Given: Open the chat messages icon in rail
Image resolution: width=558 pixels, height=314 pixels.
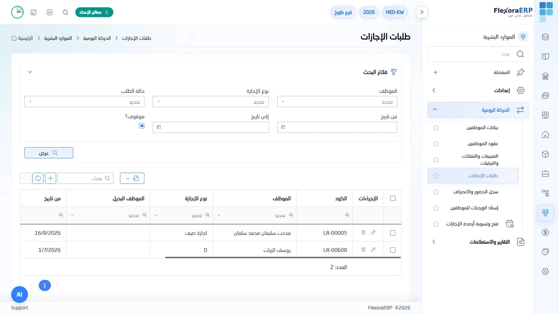Looking at the screenshot, I should (545, 252).
